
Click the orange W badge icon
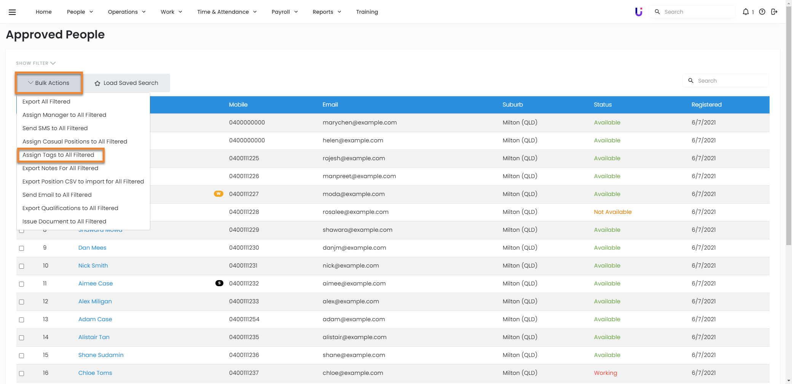pos(218,194)
